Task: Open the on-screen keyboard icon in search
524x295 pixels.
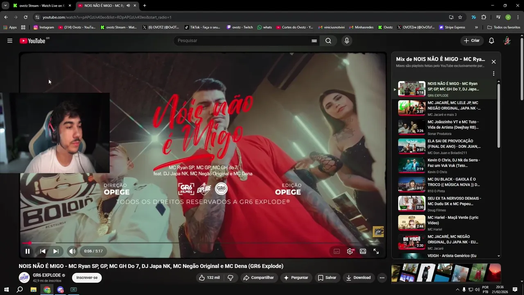Action: pos(314,41)
